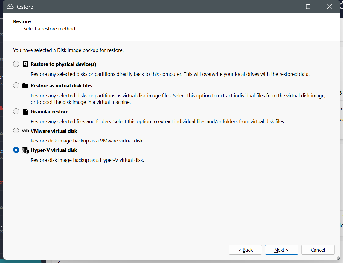Click the hard drive icon for physical device restore

click(x=25, y=64)
